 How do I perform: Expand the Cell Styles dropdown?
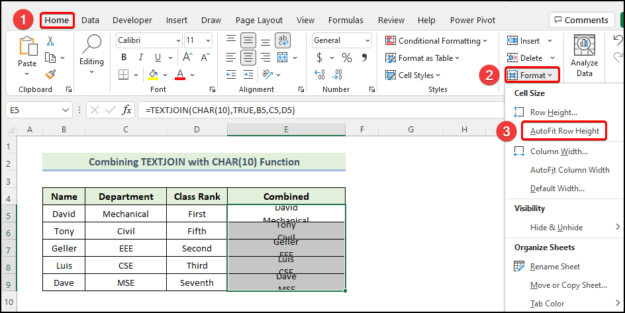[x=438, y=75]
